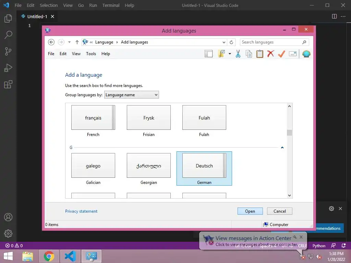Click the Open button
The height and width of the screenshot is (263, 351).
coord(250,211)
